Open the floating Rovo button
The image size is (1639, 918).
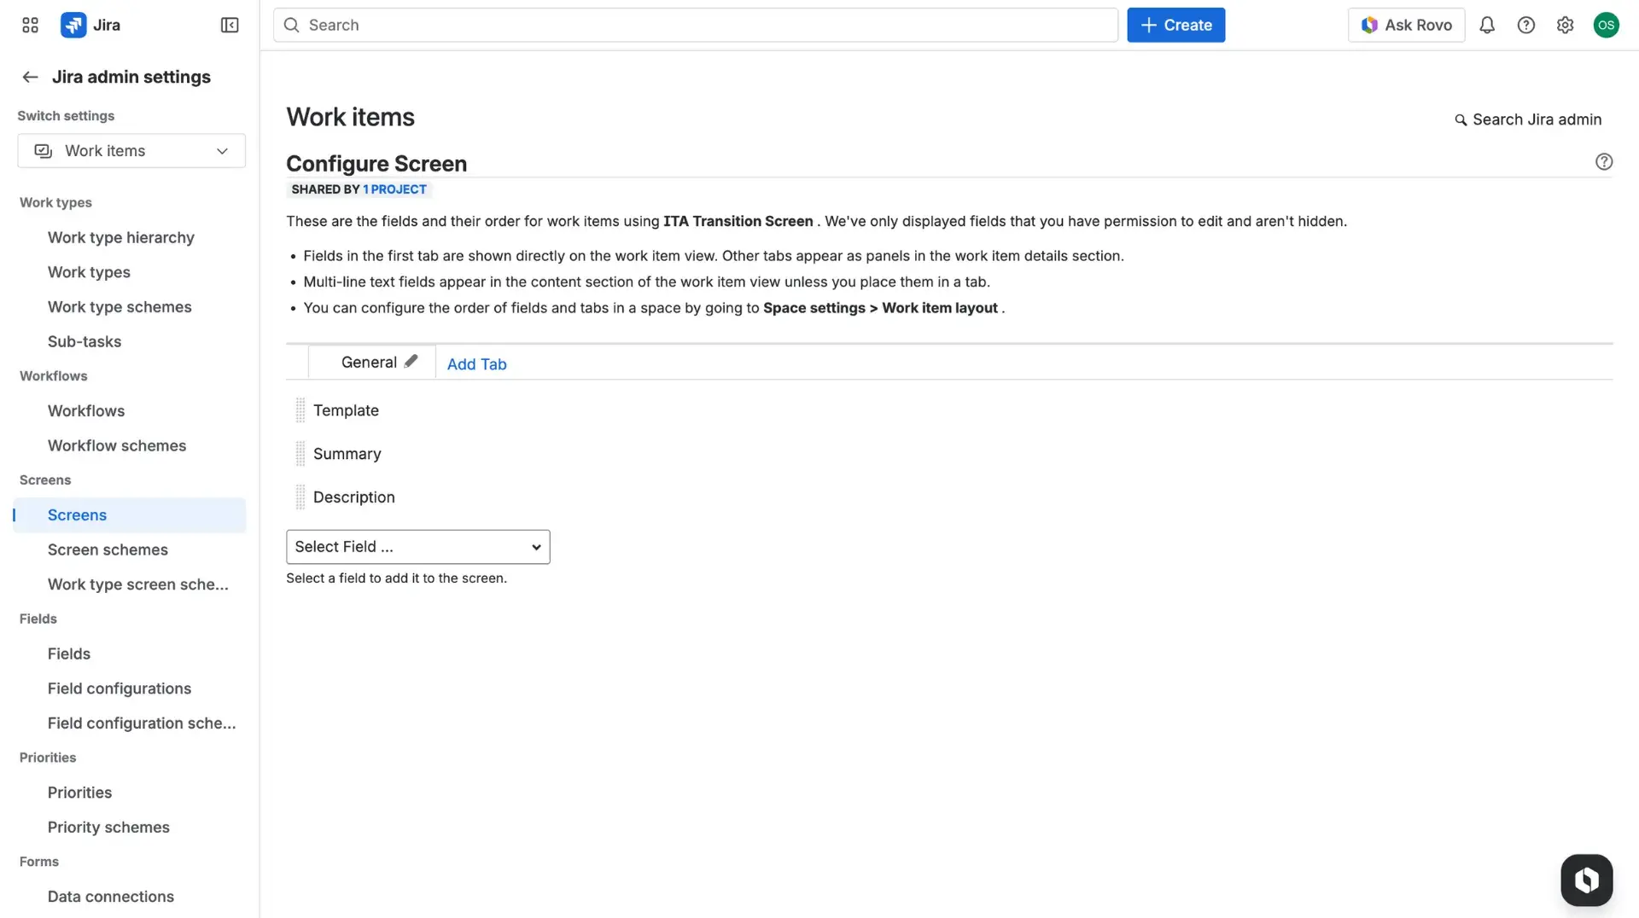click(1586, 880)
